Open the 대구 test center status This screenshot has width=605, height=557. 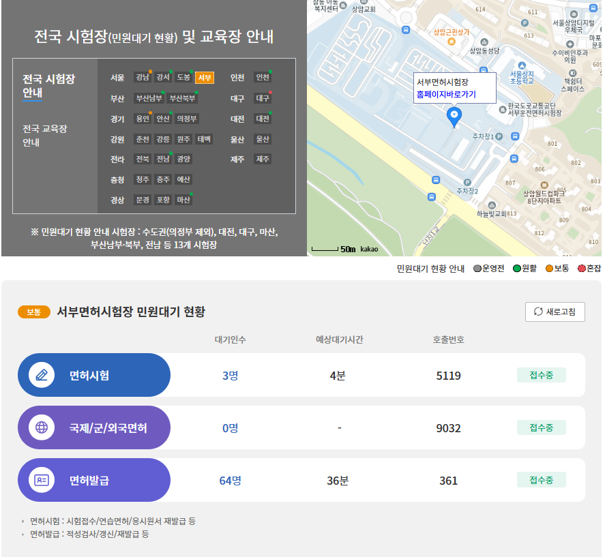[263, 98]
